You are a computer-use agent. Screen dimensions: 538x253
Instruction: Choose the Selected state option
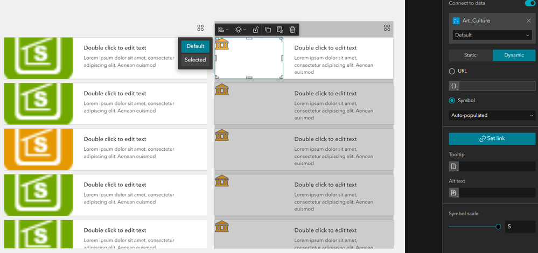pos(195,60)
